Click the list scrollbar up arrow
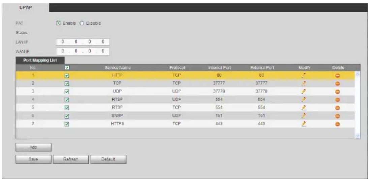369x179 pixels. pos(358,75)
